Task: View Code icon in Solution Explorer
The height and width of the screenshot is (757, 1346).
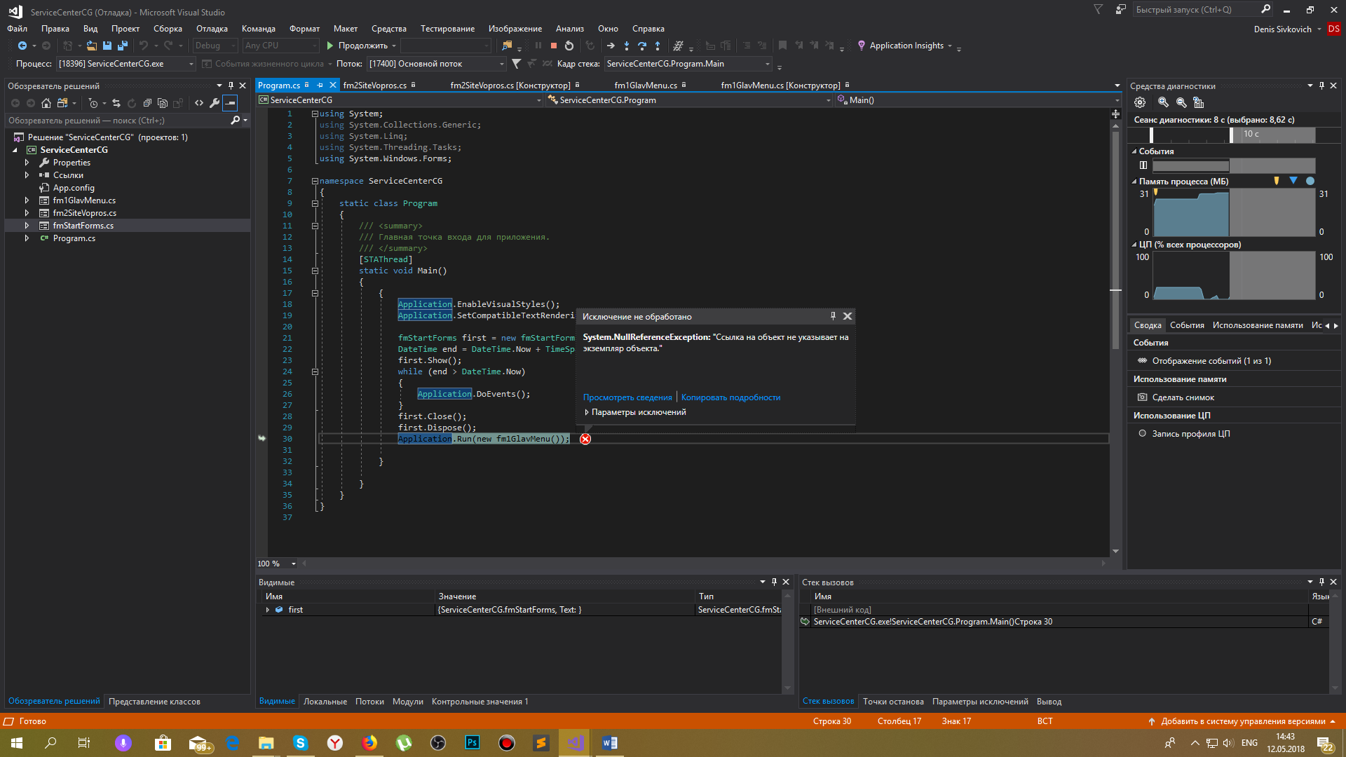Action: click(199, 103)
